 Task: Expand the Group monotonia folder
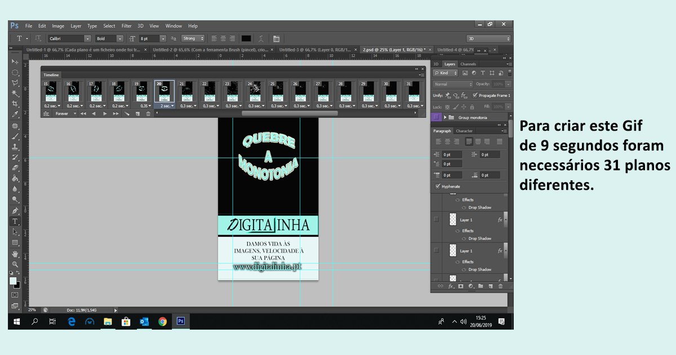click(x=446, y=117)
